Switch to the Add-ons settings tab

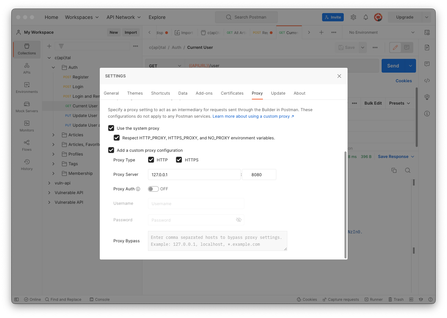click(204, 93)
